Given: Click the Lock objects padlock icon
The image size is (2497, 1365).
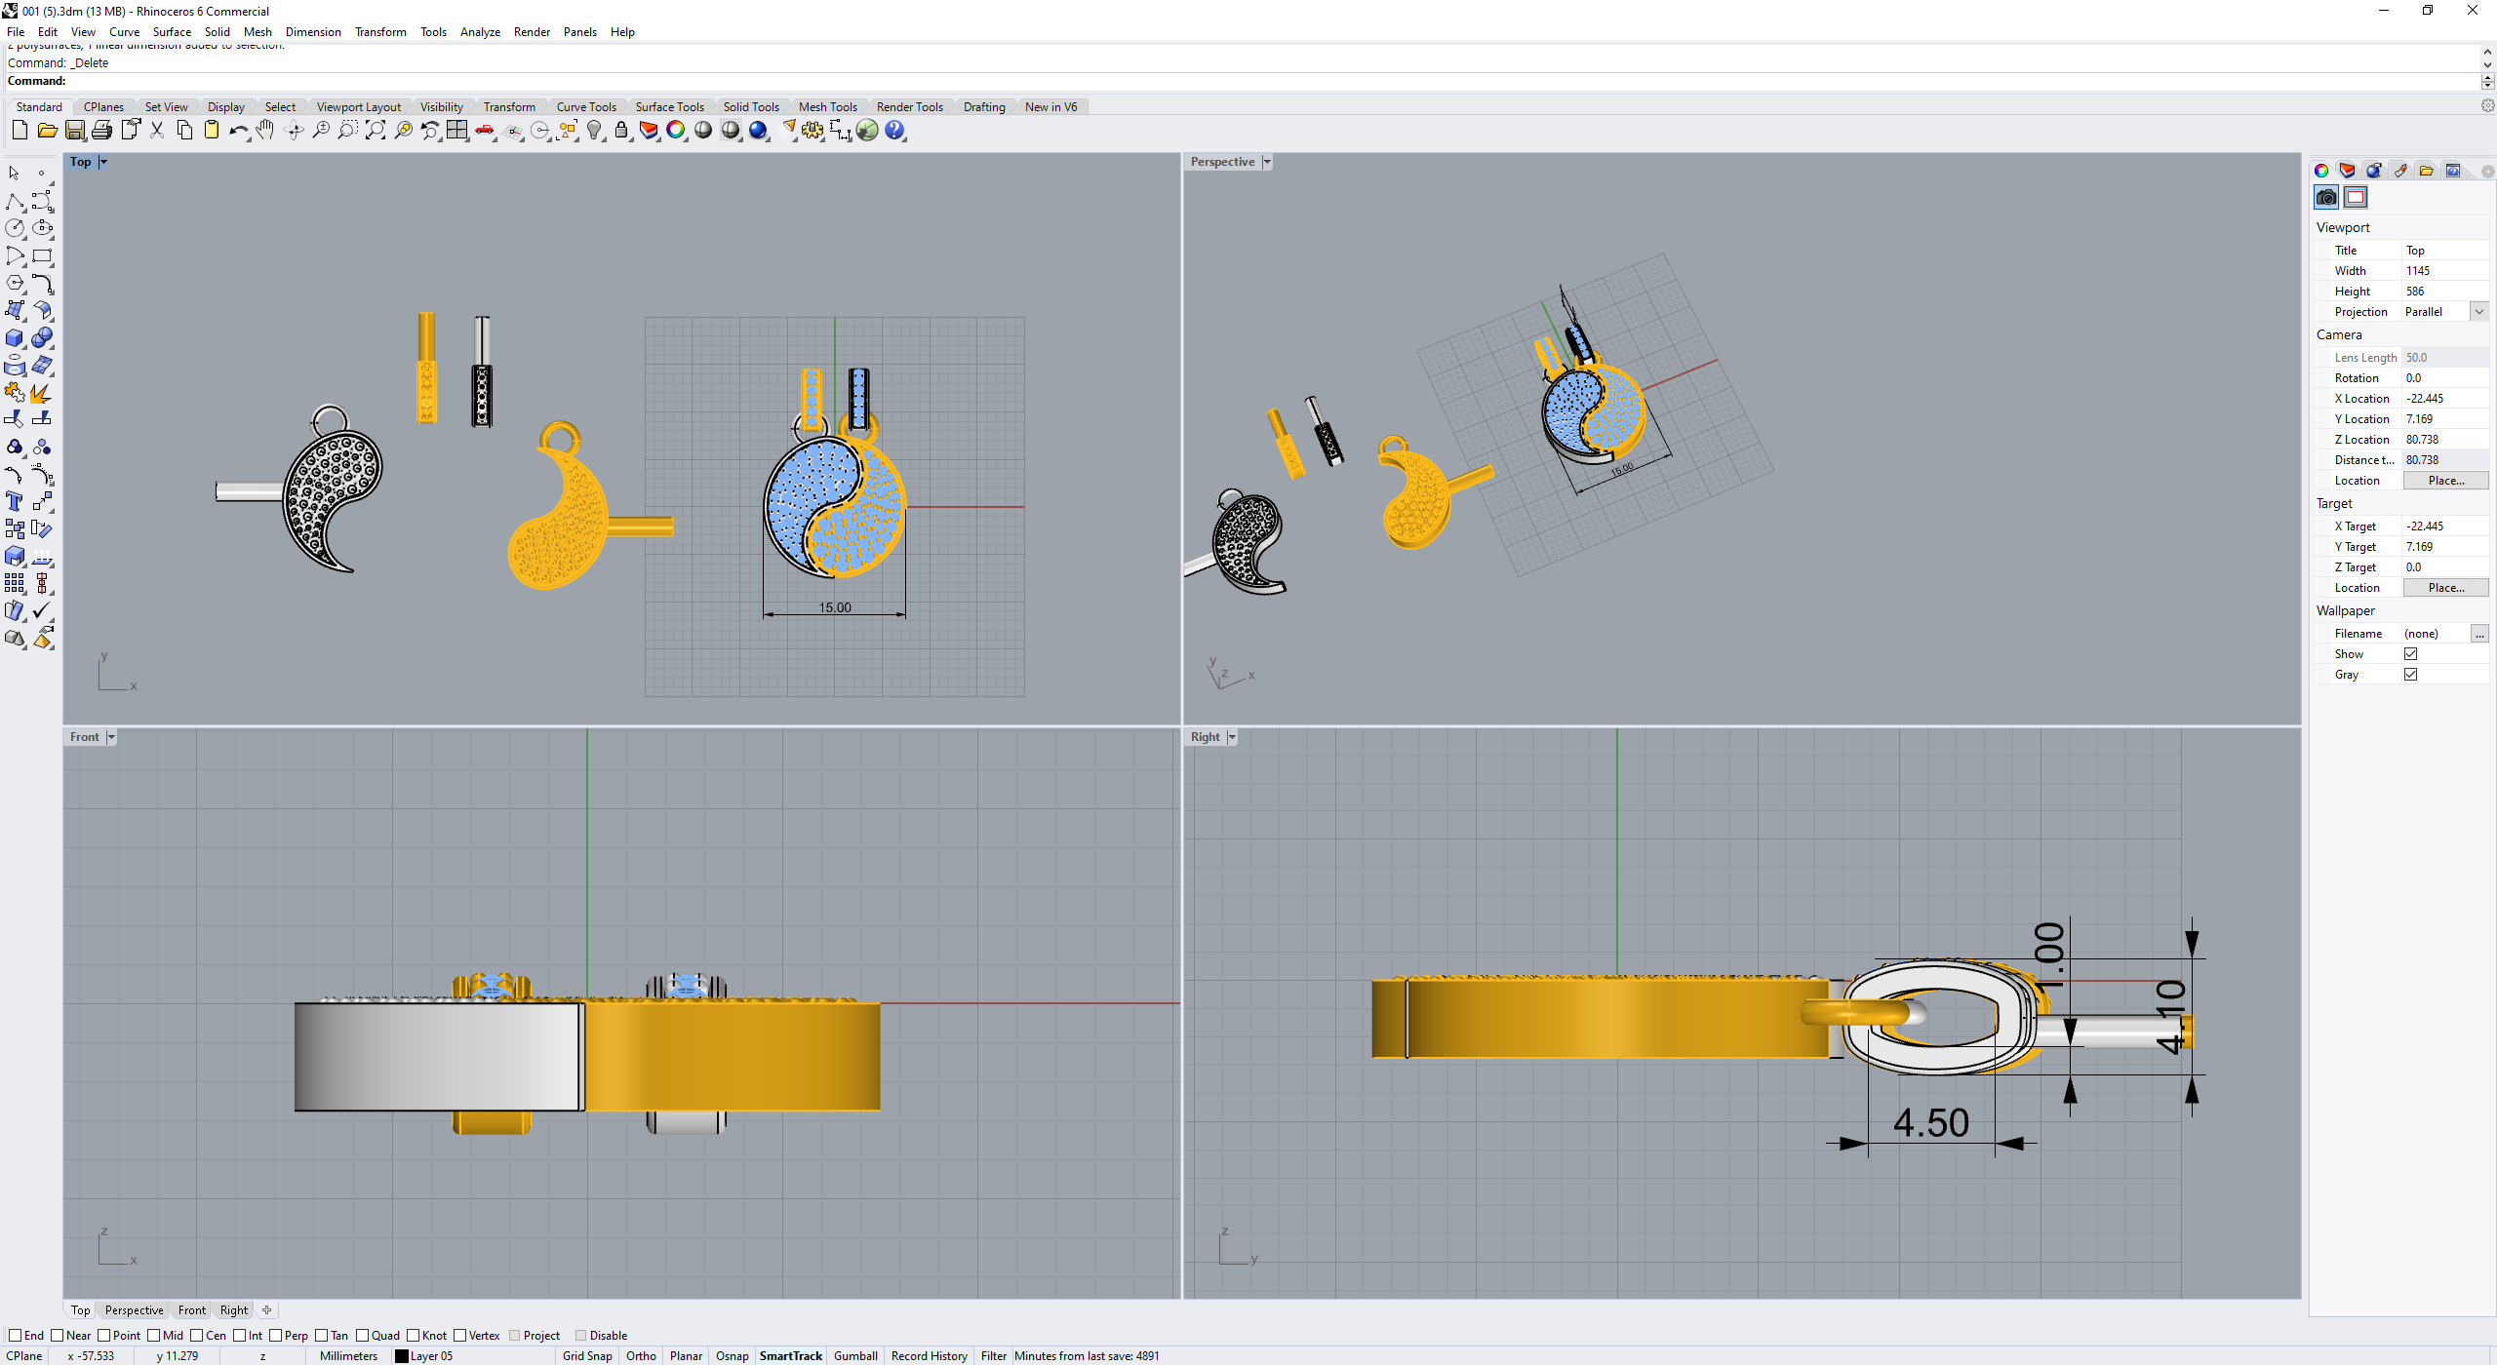Looking at the screenshot, I should 621,131.
